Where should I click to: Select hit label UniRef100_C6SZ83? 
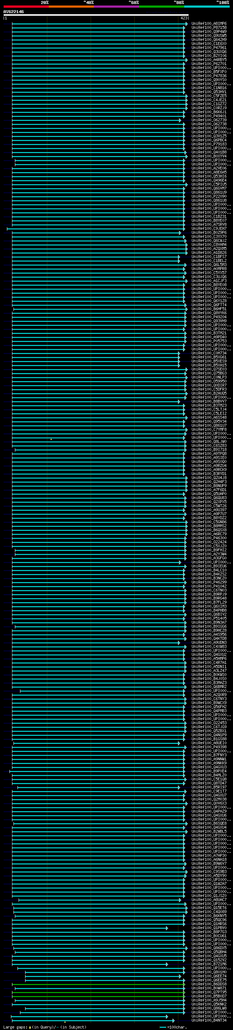pos(209,445)
